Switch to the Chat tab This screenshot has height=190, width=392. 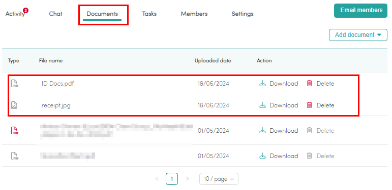pyautogui.click(x=56, y=14)
